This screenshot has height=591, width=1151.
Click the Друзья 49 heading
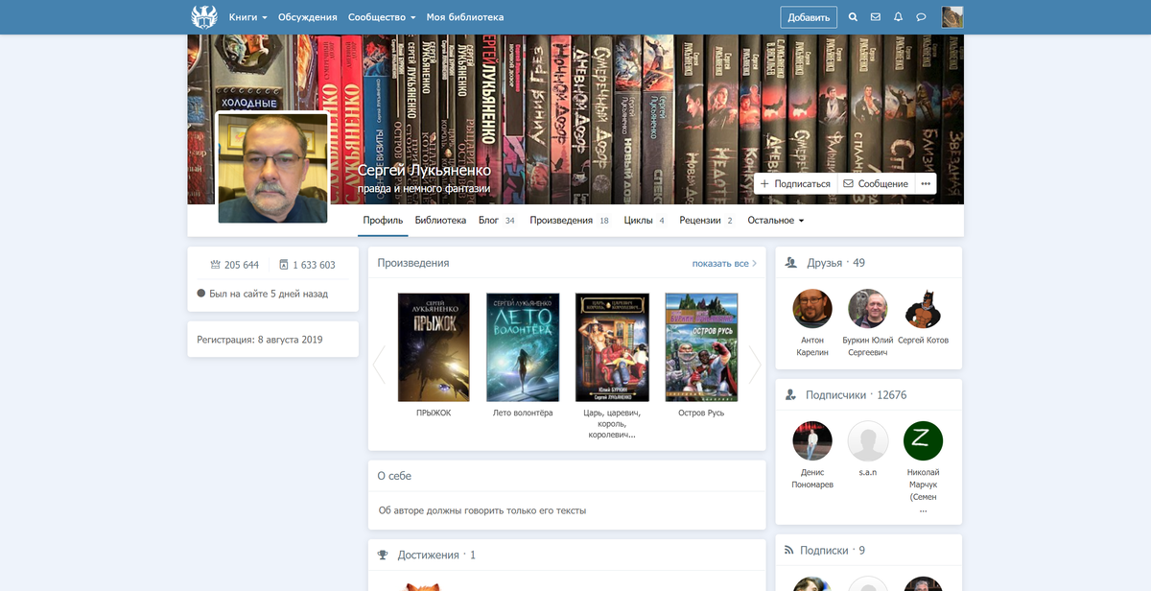pyautogui.click(x=835, y=263)
